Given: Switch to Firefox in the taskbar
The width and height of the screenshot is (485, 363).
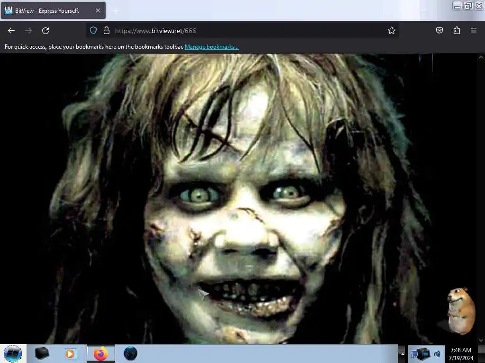Looking at the screenshot, I should [101, 354].
